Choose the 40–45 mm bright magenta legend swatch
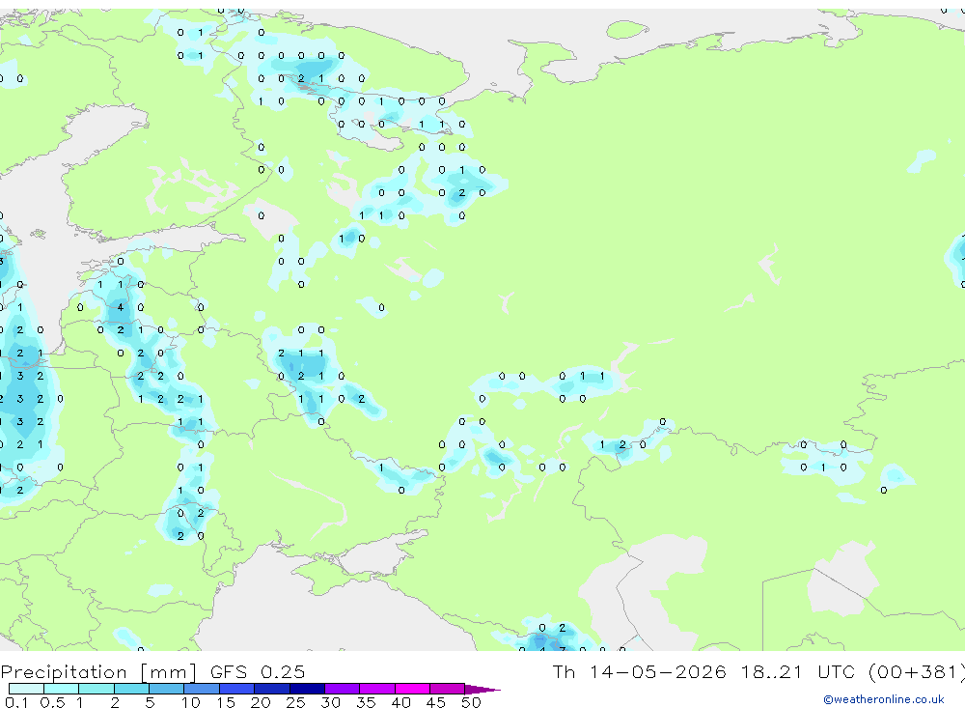Image resolution: width=965 pixels, height=708 pixels. click(412, 689)
